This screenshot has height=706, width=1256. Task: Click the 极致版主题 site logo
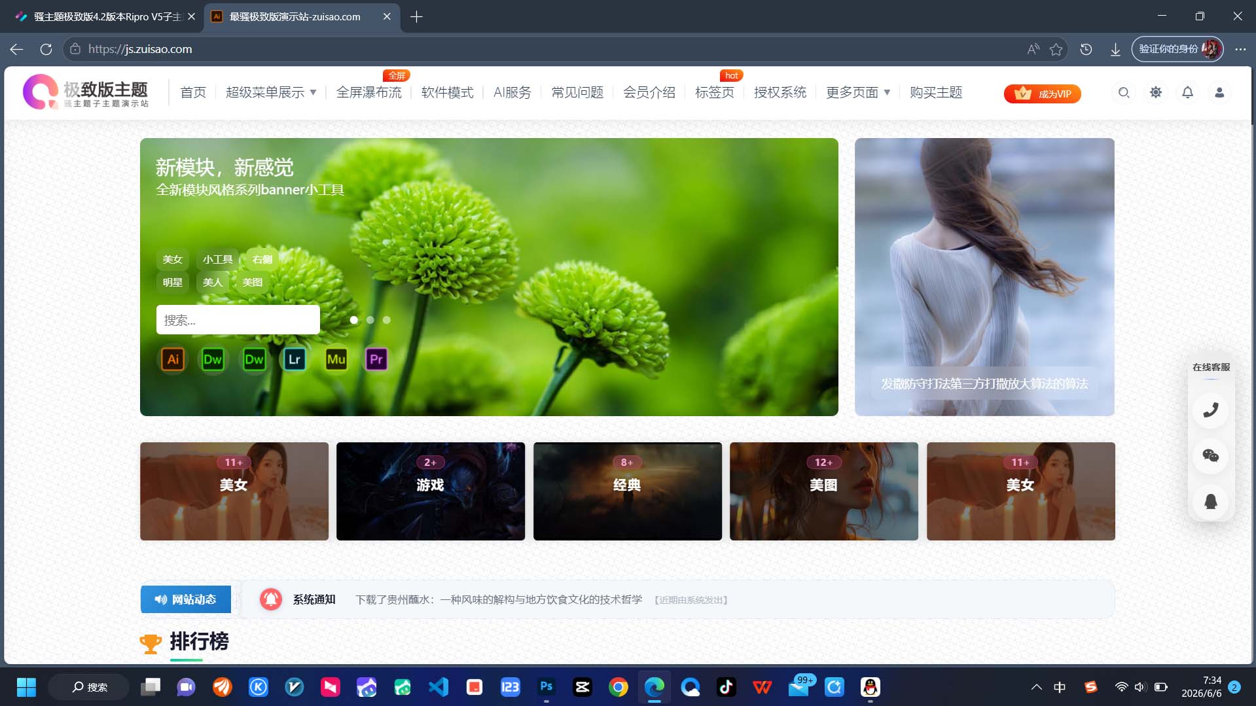[x=86, y=92]
